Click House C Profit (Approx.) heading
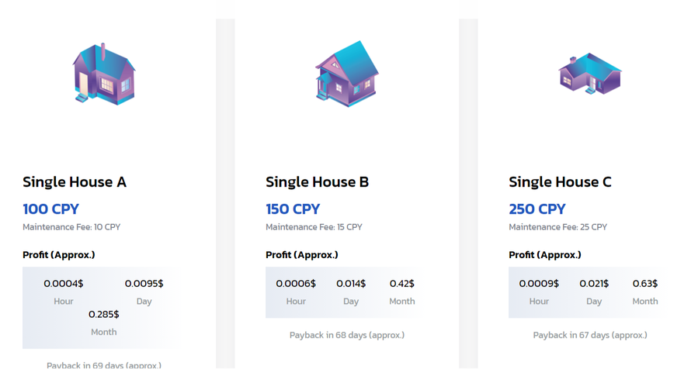The width and height of the screenshot is (698, 369). tap(545, 255)
